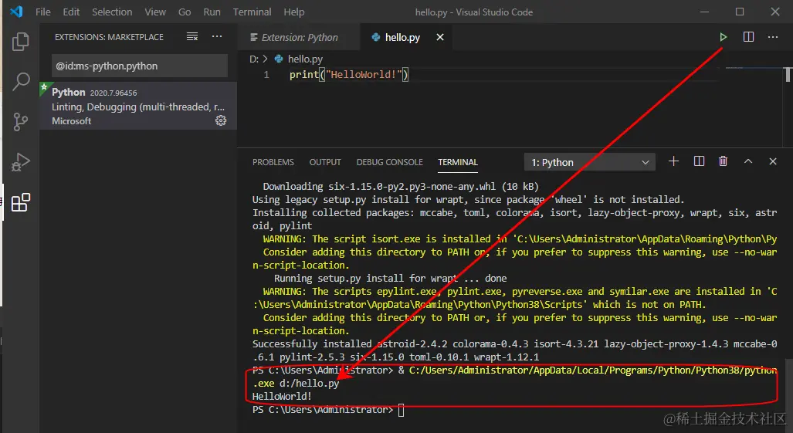This screenshot has height=433, width=793.
Task: Close the hello.py editor tab
Action: (440, 37)
